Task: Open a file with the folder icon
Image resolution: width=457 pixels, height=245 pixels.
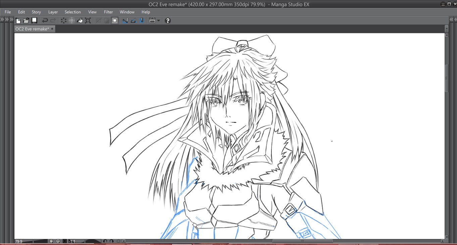Action: click(x=26, y=21)
